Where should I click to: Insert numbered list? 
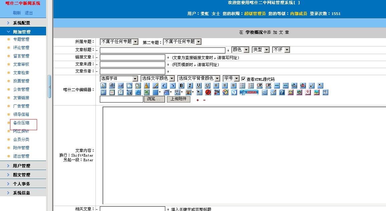click(251, 85)
